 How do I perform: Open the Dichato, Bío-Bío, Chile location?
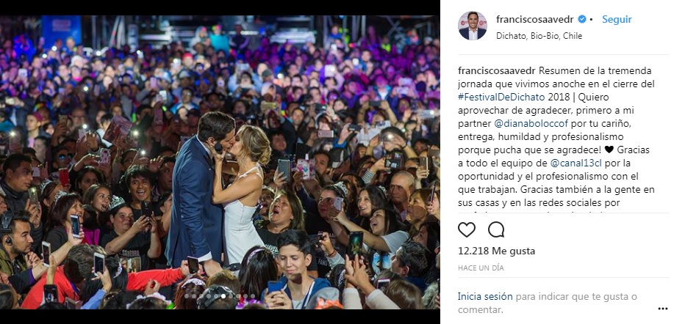pyautogui.click(x=523, y=34)
